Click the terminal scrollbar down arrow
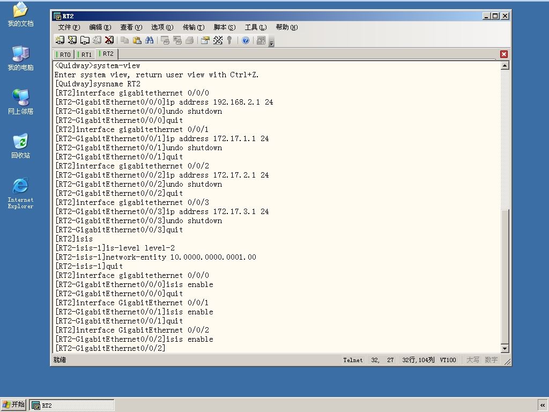Viewport: 549px width, 412px height. [505, 348]
